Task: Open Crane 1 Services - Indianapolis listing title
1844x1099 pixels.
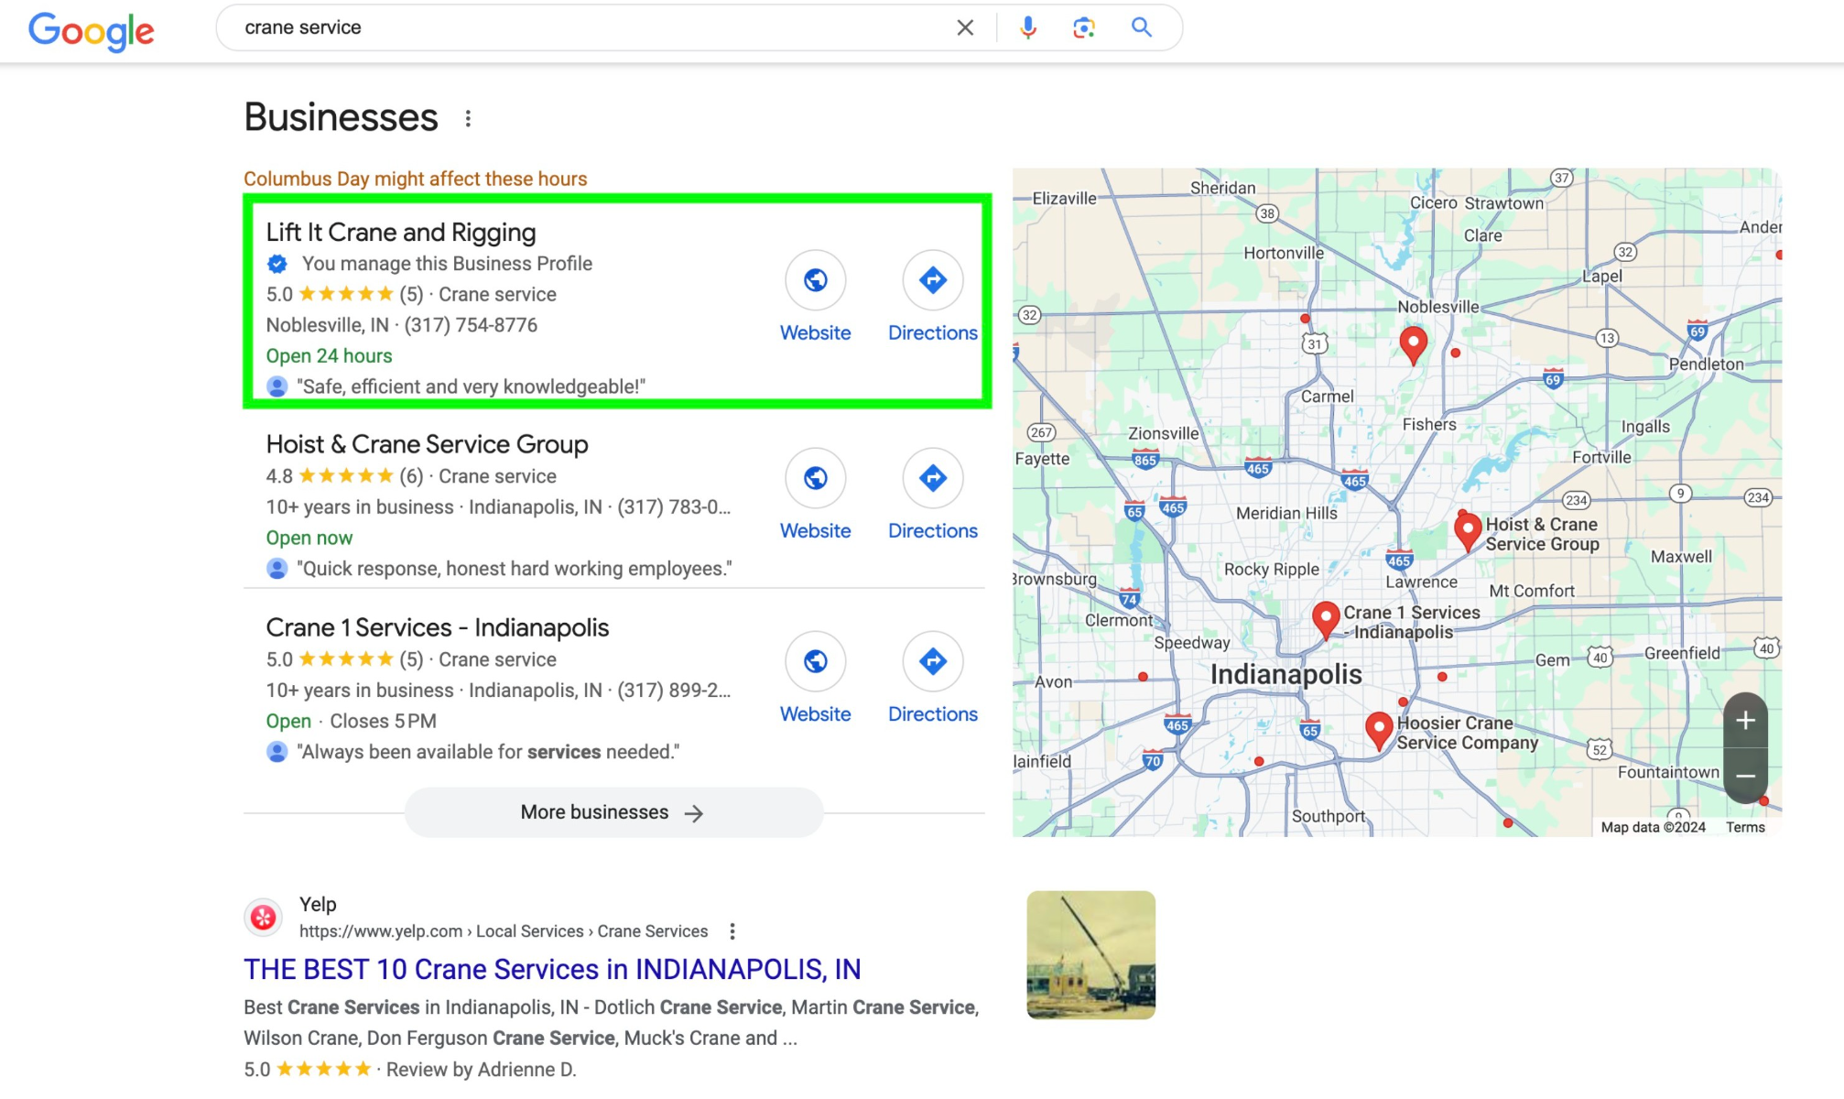Action: pos(437,627)
